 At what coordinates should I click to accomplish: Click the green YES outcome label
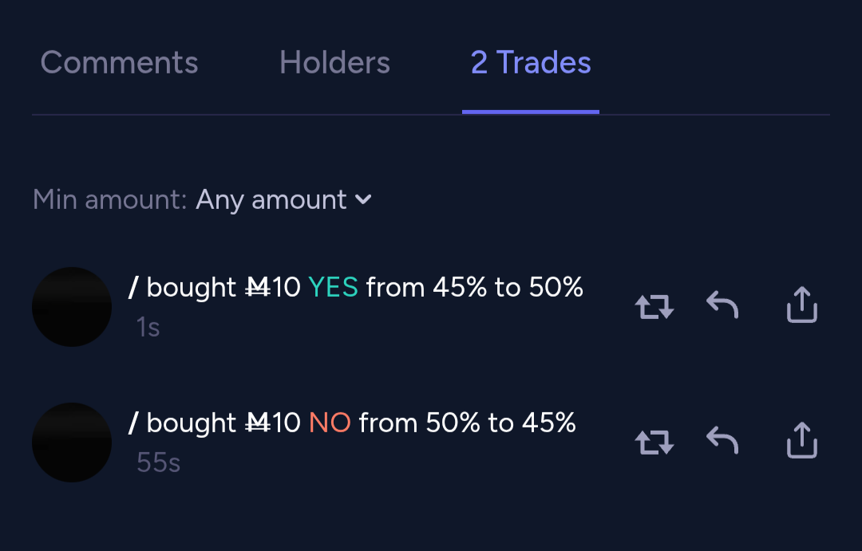(333, 287)
